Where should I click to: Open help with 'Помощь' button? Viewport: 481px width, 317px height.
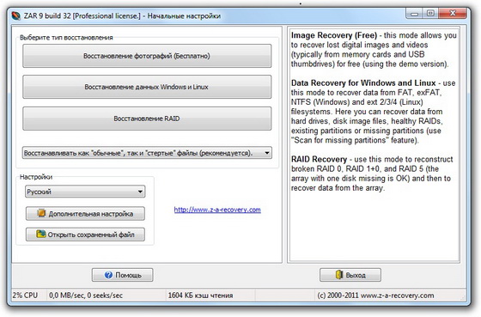[x=122, y=275]
